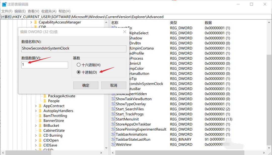
Task: Click the Start_TrackProgs DWORD value icon
Action: 113,114
